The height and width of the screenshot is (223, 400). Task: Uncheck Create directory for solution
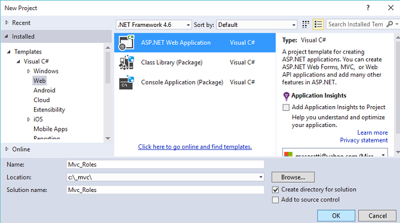(275, 190)
